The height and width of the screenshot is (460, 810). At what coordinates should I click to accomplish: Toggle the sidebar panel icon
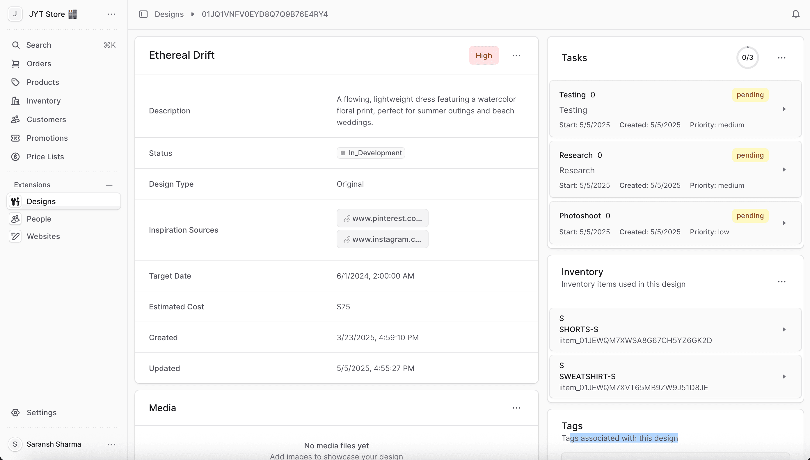143,14
